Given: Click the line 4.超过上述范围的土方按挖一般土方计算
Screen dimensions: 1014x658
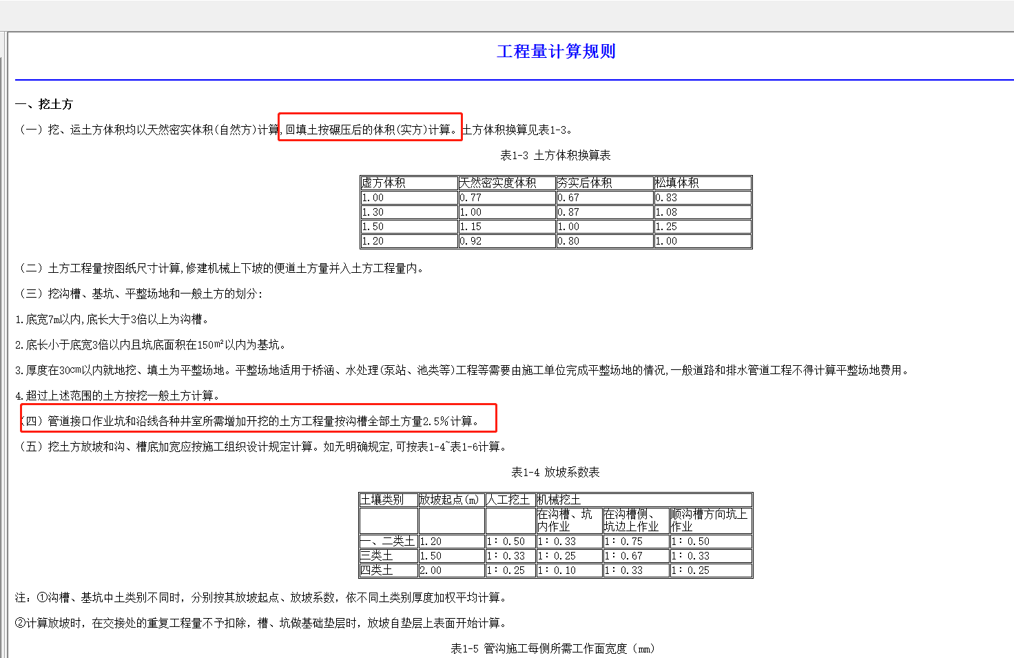Looking at the screenshot, I should coord(118,395).
